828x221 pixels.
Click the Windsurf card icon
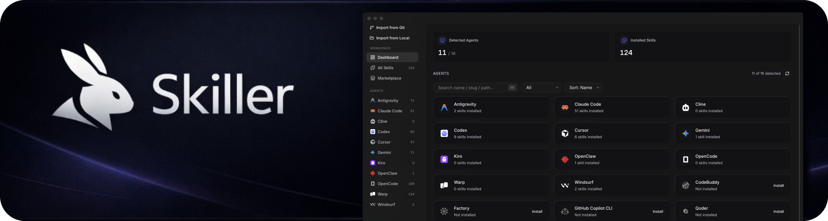tap(565, 185)
